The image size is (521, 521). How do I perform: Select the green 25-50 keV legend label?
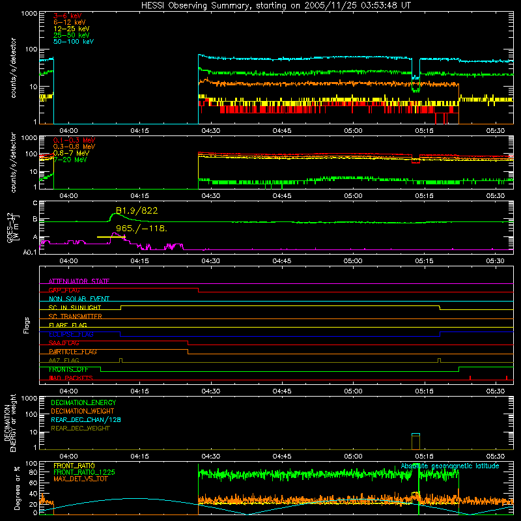72,35
